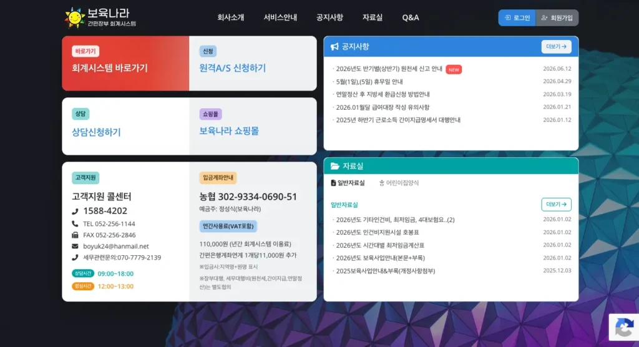Go to 회계시스템 바로가기 card
The width and height of the screenshot is (639, 347).
pyautogui.click(x=125, y=63)
